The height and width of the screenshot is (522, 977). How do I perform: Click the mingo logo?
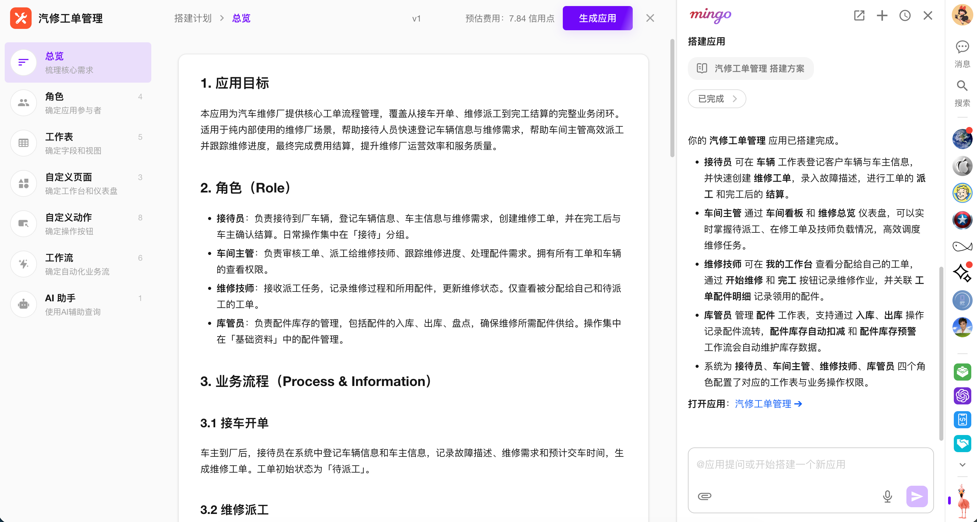tap(710, 15)
